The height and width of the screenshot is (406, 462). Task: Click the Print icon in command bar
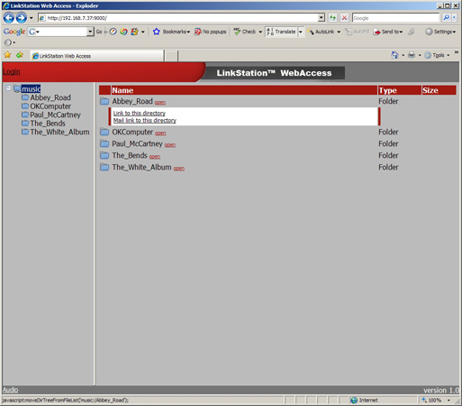pos(412,55)
